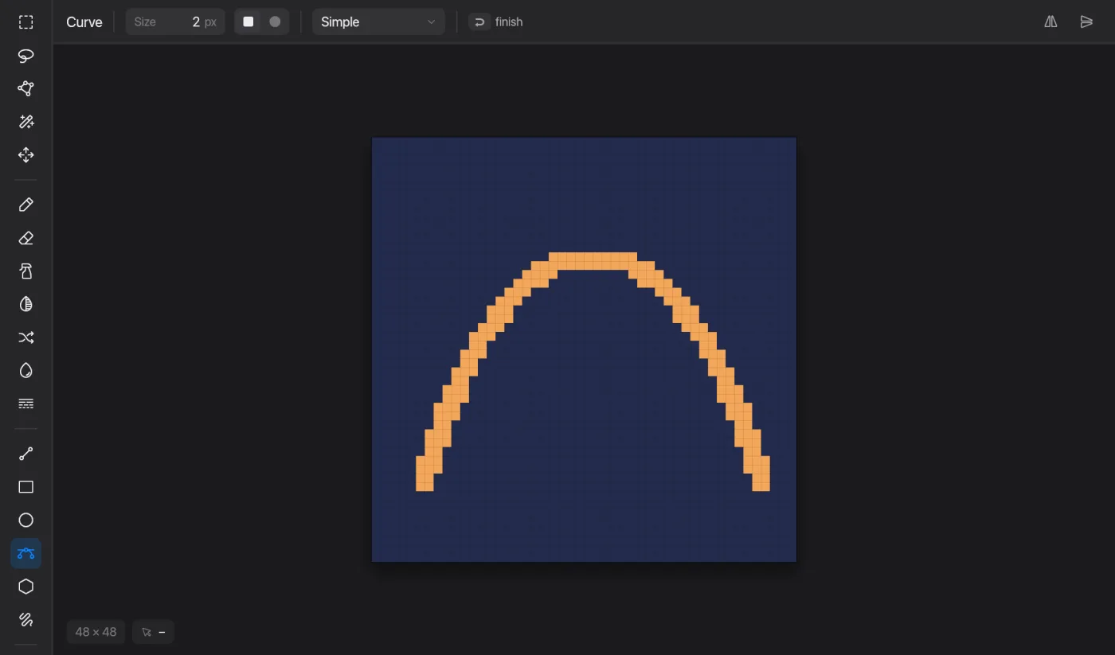Screen dimensions: 1115x655
Task: Select the polygon selection tool
Action: pos(25,88)
